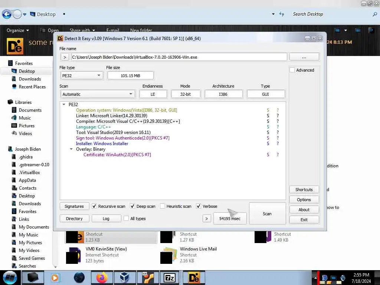
Task: Click Detect It Easy taskbar icon
Action: point(194,278)
